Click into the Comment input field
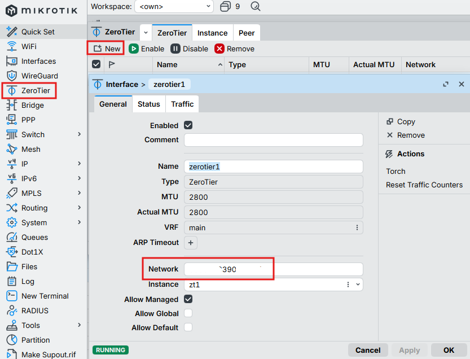The width and height of the screenshot is (470, 359). coord(273,140)
